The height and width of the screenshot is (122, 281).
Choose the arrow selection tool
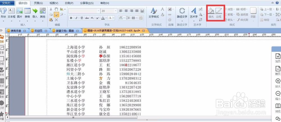pyautogui.click(x=56, y=15)
